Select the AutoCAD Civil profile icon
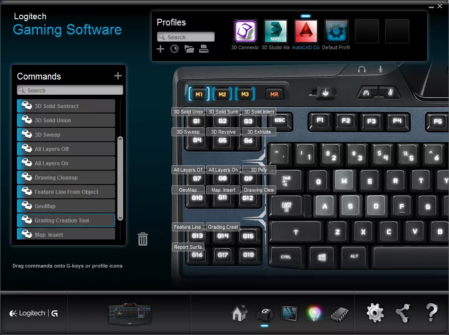Viewport: 449px width, 335px height. pos(306,31)
